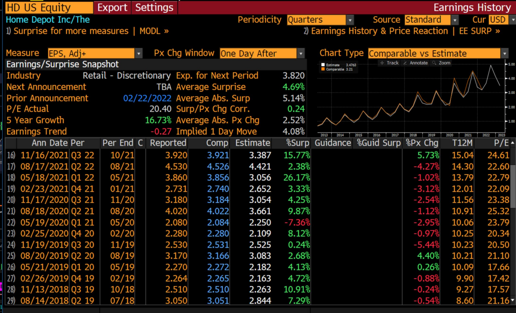Activate the chart Zoom tool
Screen dimensions: 516x313
442,63
